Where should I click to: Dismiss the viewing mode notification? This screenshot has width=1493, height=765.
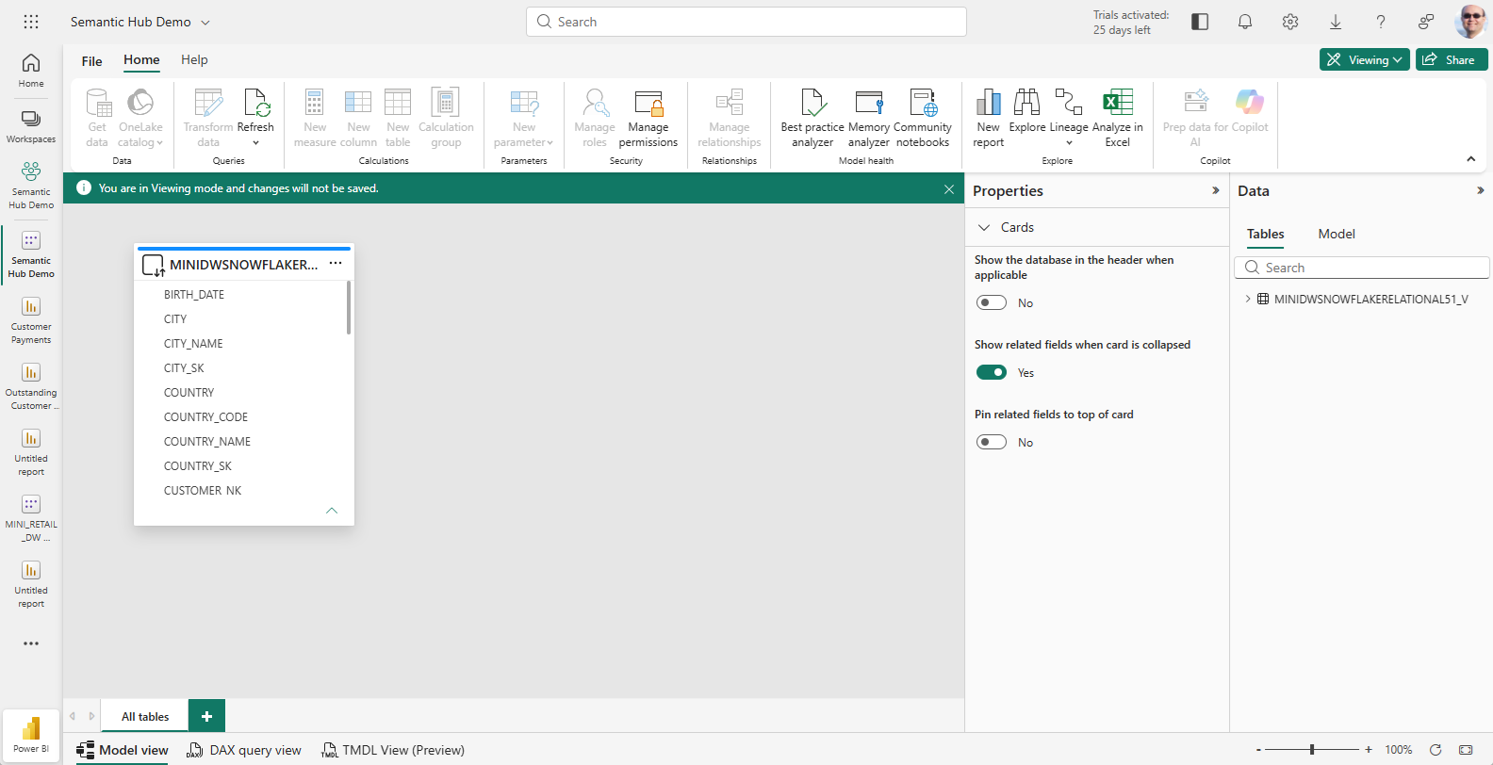point(949,188)
